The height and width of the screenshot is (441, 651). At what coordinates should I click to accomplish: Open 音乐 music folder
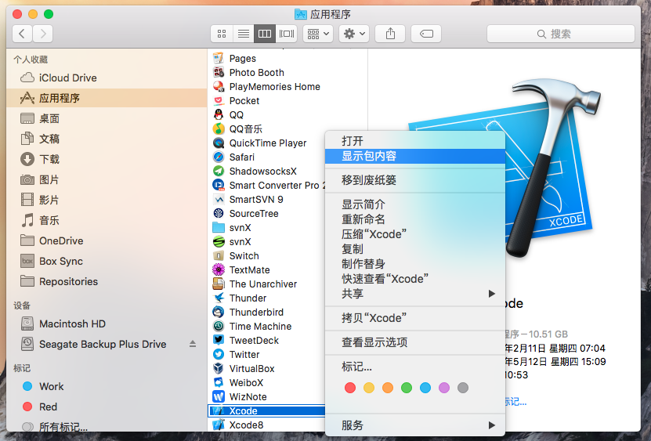[107, 220]
